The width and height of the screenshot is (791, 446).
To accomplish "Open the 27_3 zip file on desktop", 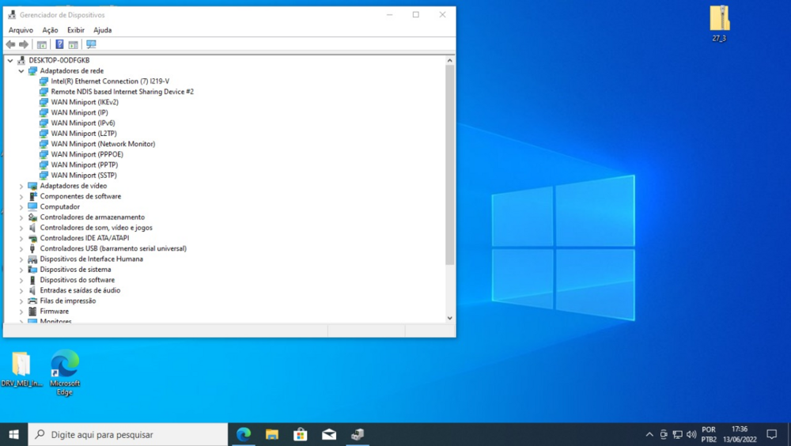I will [719, 20].
